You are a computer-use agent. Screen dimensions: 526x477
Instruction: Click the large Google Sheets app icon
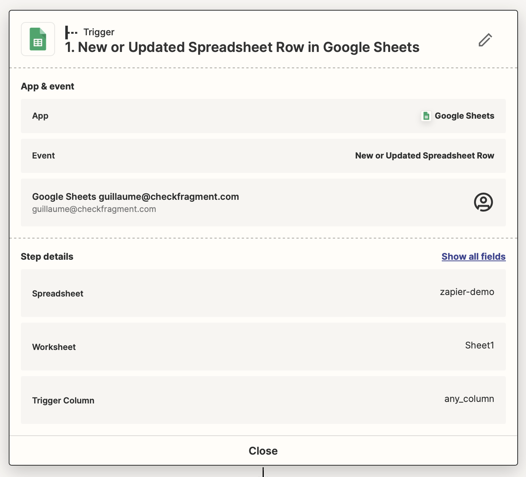[38, 39]
